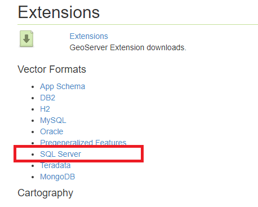Open the highlighted SQL Server link
Screen dimensions: 258x207
point(60,154)
